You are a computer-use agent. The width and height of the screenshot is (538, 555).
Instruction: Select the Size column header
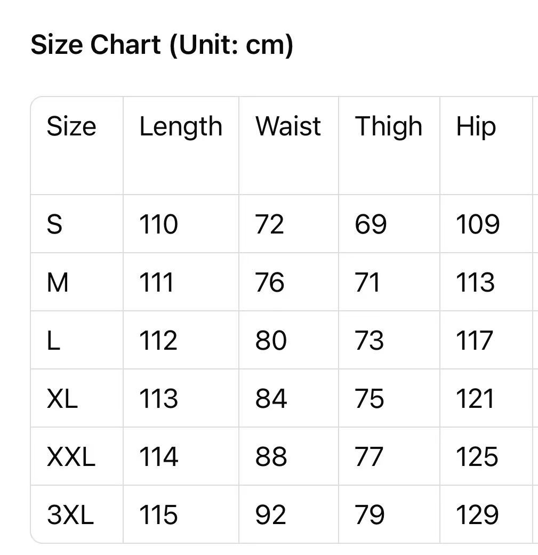[71, 127]
